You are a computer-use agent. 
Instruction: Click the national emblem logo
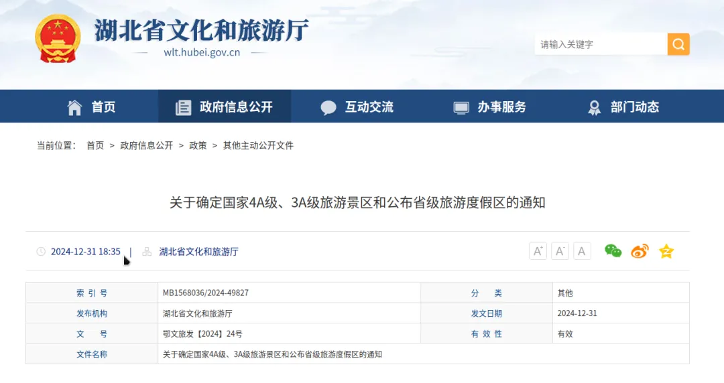(57, 39)
